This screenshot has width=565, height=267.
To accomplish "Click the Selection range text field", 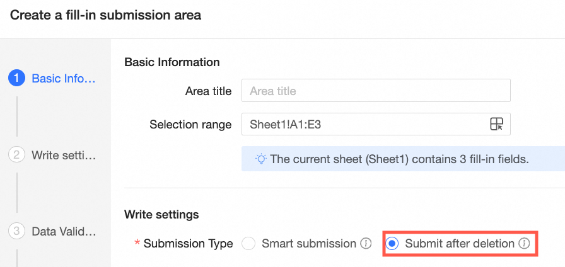I will click(363, 124).
